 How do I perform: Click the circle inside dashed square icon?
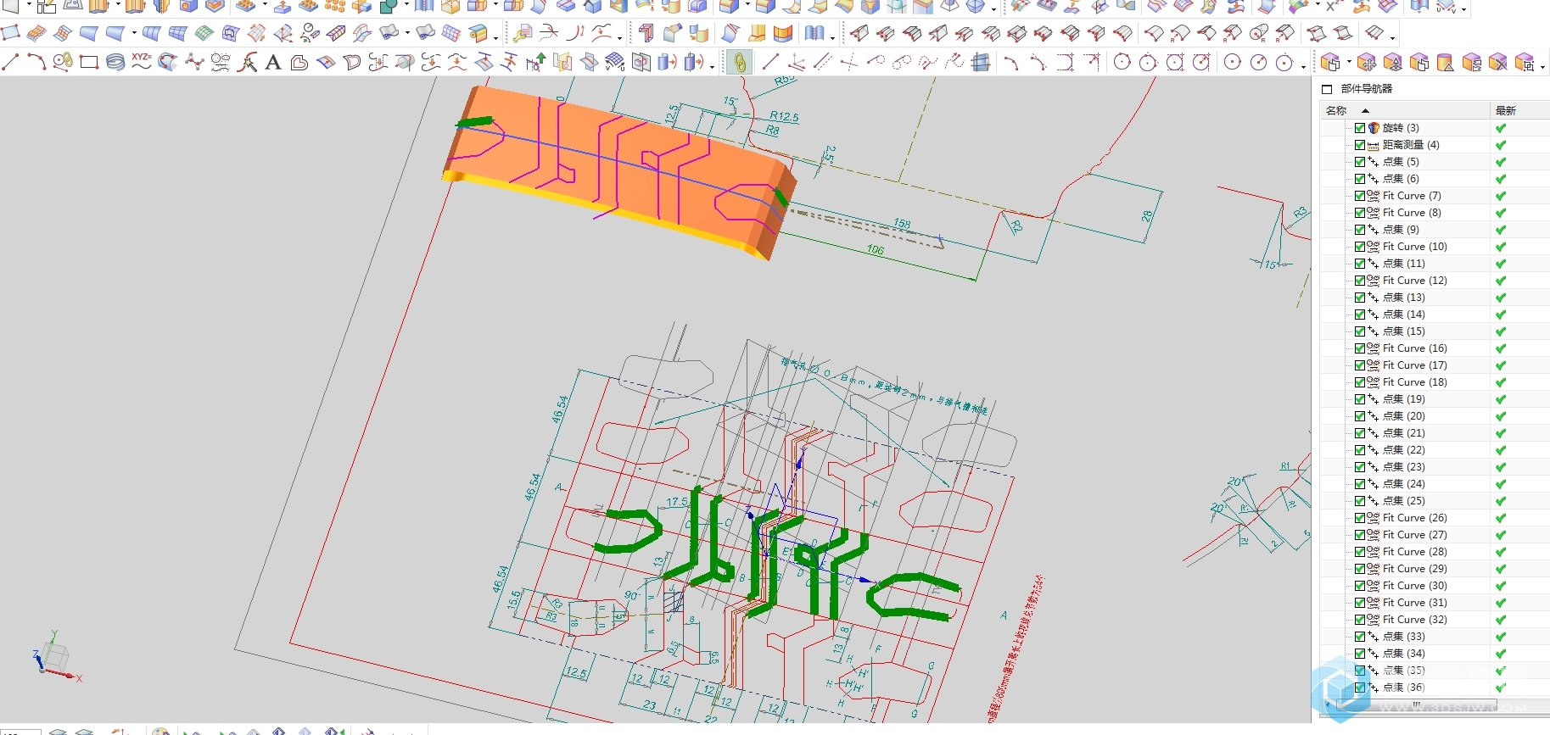click(1175, 62)
